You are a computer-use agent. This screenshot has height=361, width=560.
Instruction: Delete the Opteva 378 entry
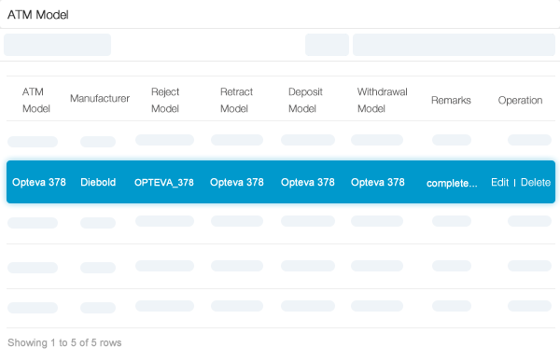pos(536,183)
